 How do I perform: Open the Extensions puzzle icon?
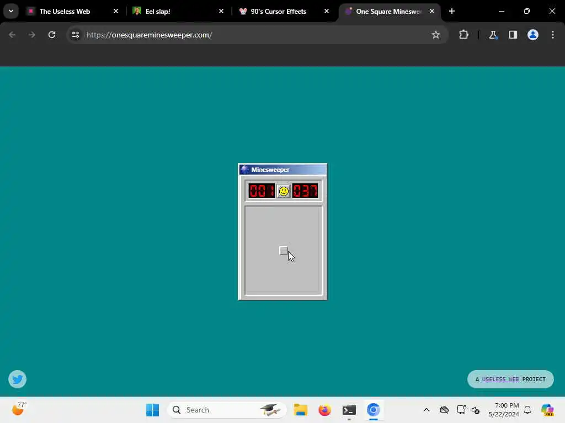(463, 35)
